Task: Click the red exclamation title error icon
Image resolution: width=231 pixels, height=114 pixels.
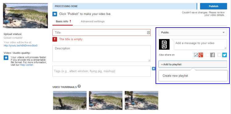Action: pyautogui.click(x=55, y=39)
